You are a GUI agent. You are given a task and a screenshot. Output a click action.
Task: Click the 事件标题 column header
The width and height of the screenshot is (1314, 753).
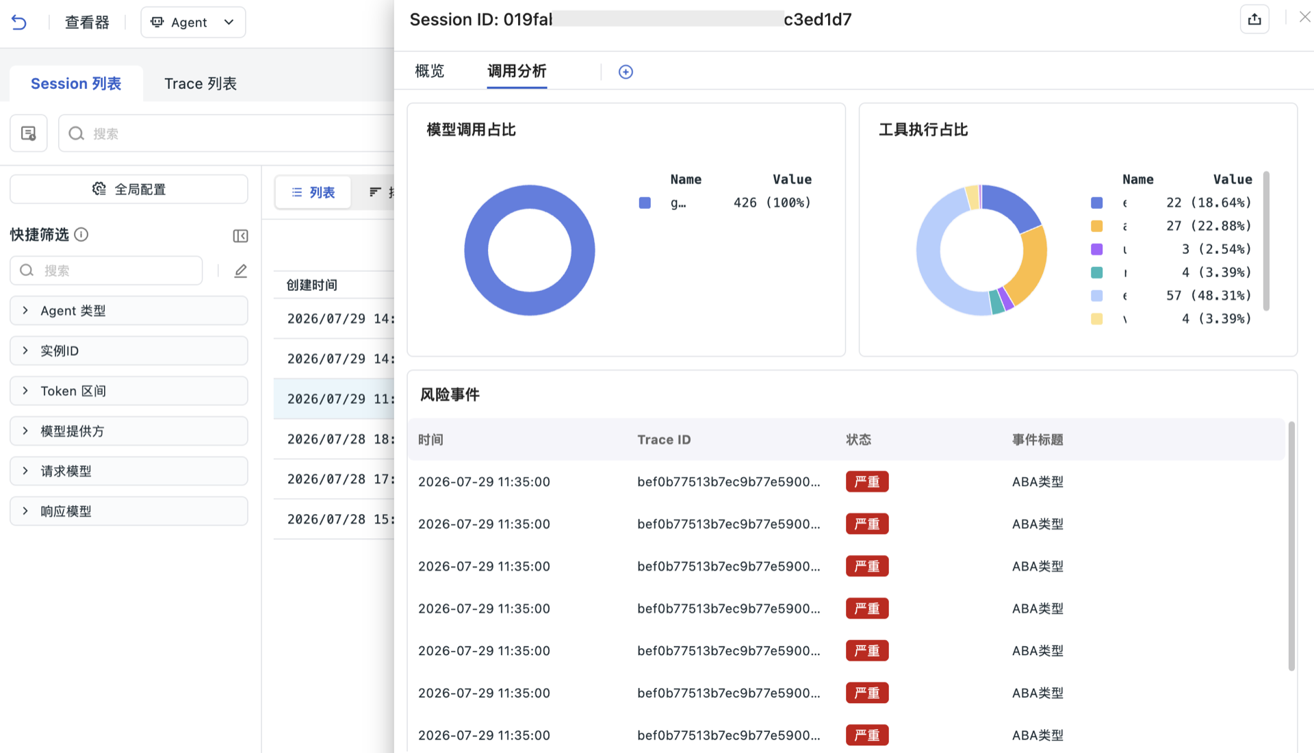(x=1038, y=439)
